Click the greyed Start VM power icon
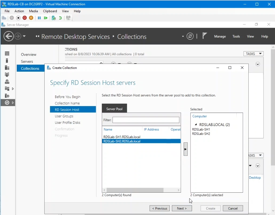 click(x=12, y=18)
